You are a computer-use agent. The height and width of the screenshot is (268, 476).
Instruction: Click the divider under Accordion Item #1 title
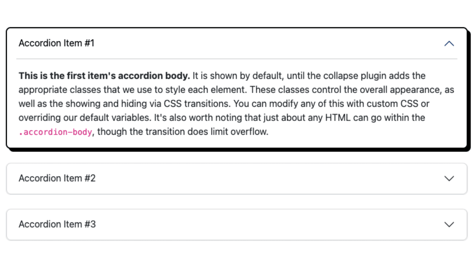click(238, 58)
